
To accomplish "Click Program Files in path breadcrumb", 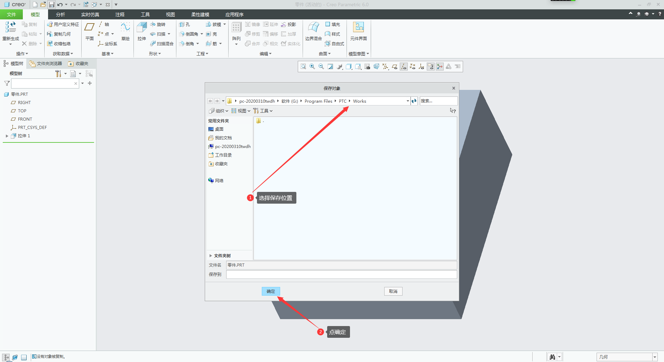I will tap(318, 101).
